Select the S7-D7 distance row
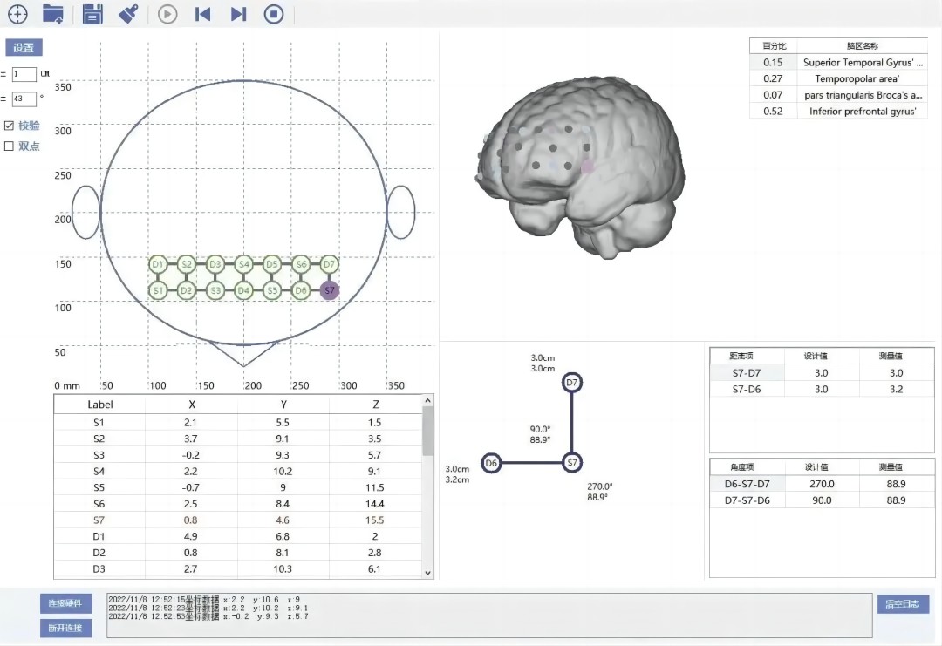The image size is (942, 646). tap(822, 373)
